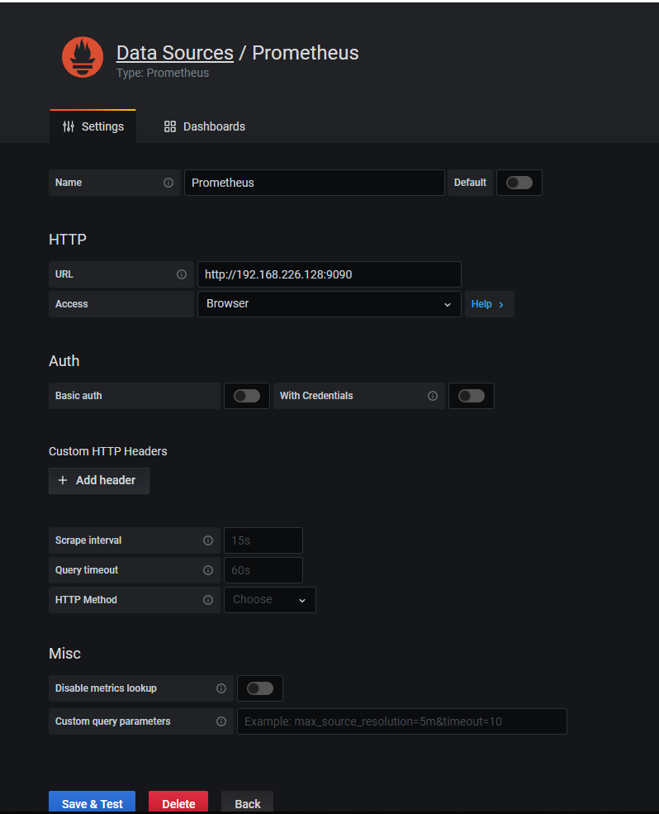Turn on Disable metrics lookup switch

[259, 688]
